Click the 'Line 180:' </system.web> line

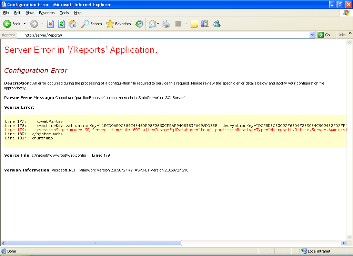[x=34, y=134]
